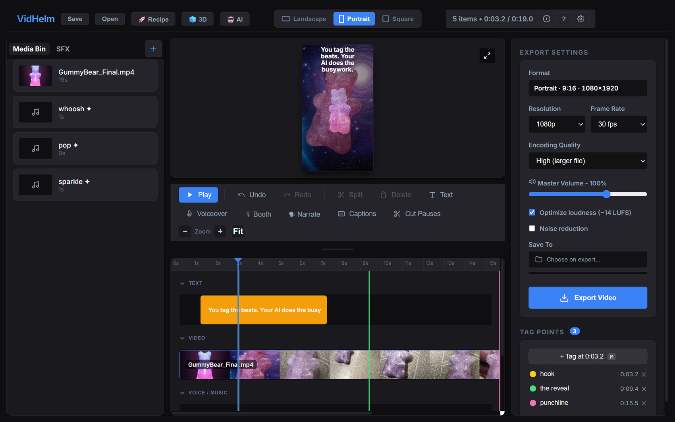Screen dimensions: 675x422
Task: Start a Voiceover recording
Action: pos(206,214)
